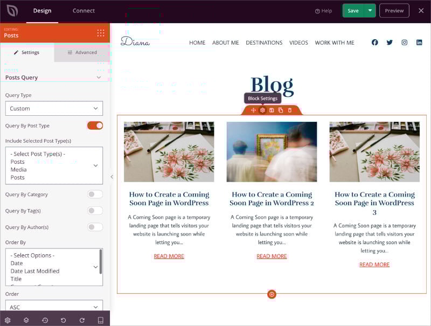Click the green Save button
Viewport: 431px width, 326px height.
pyautogui.click(x=353, y=10)
